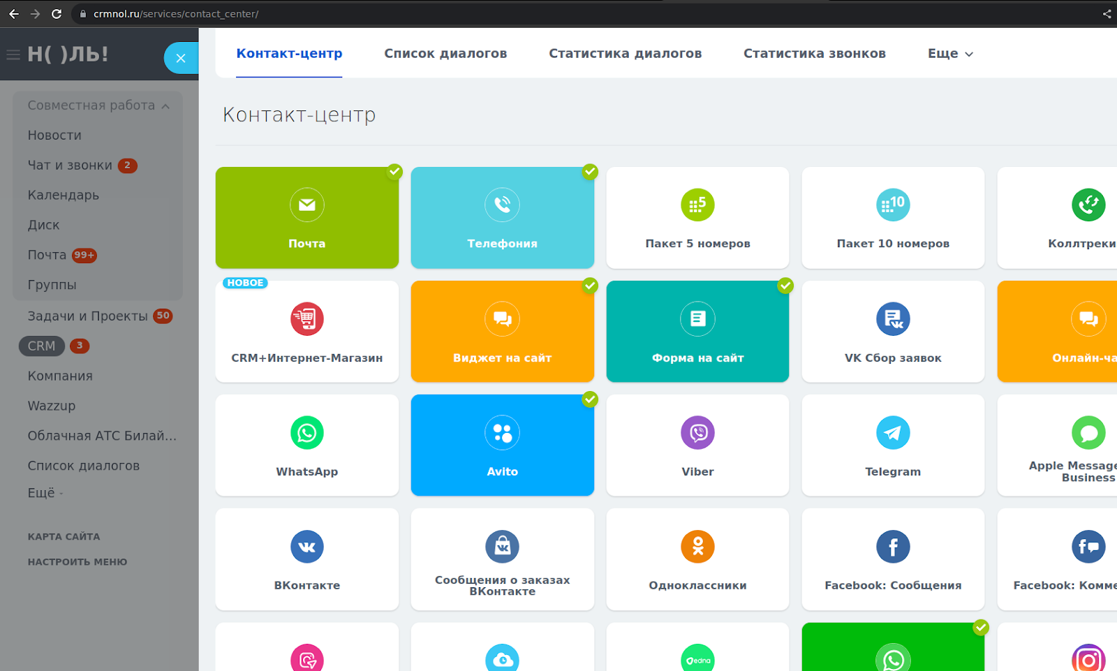Expand the Еще dropdown in top tabs
The width and height of the screenshot is (1117, 671).
[x=950, y=54]
